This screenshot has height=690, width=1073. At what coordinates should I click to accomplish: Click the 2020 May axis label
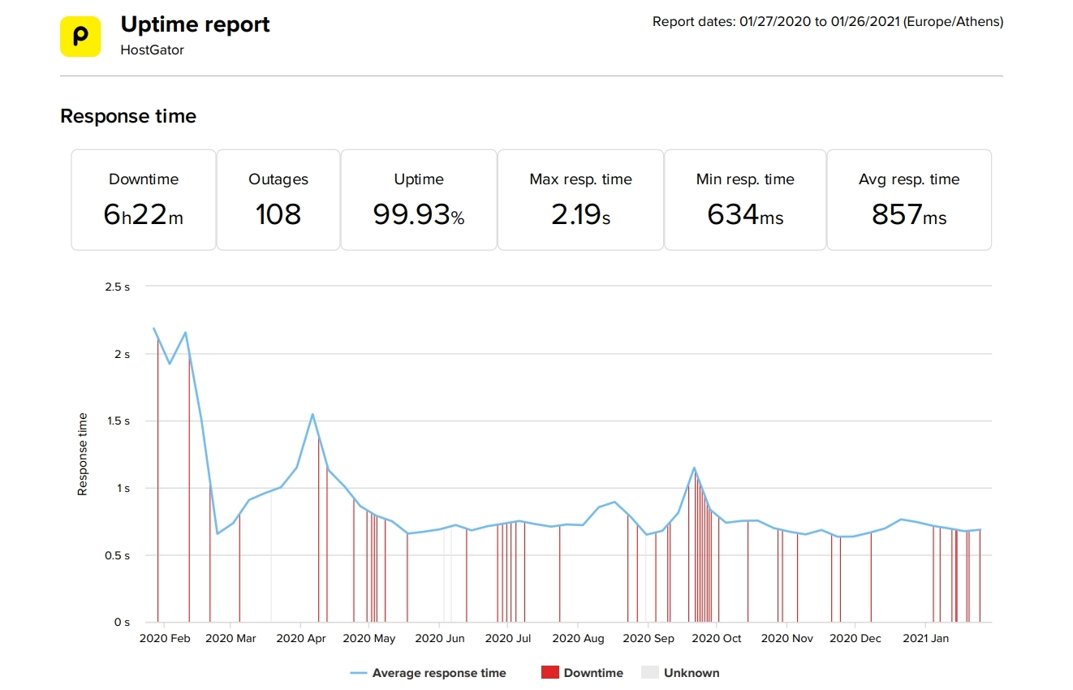[x=369, y=639]
